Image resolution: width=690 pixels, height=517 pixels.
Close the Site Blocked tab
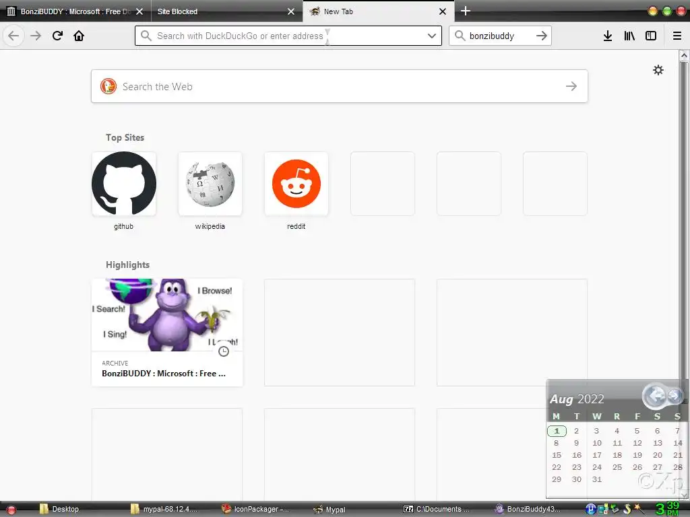[291, 11]
